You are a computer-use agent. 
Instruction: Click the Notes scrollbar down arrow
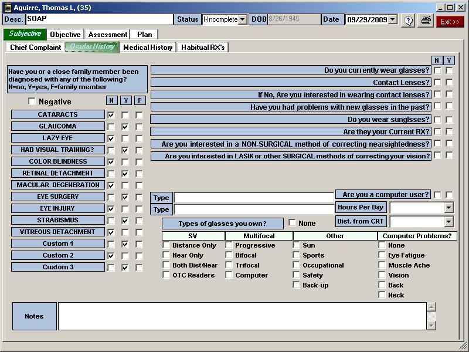(431, 326)
